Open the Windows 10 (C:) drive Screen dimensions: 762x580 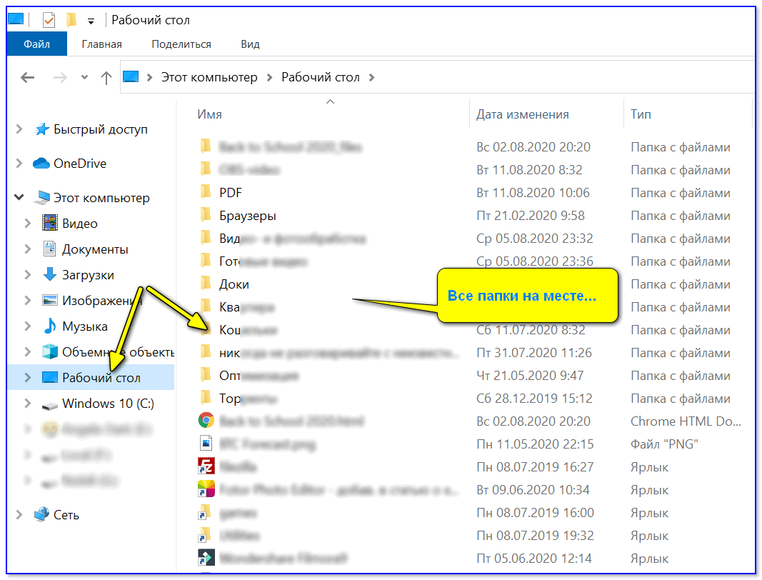(x=108, y=404)
